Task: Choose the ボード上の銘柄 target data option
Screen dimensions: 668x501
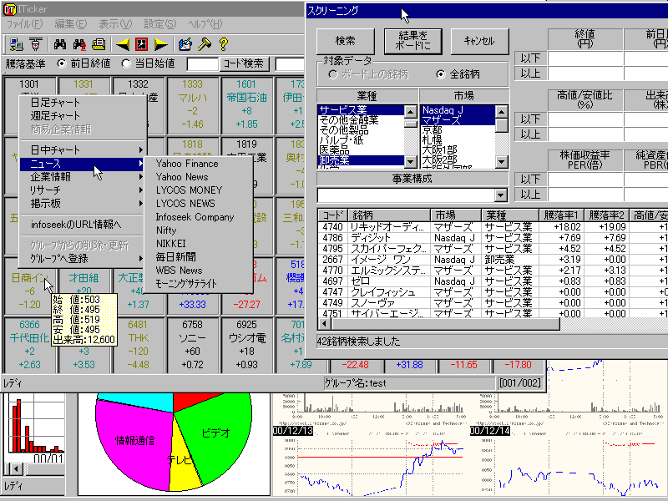Action: 333,74
